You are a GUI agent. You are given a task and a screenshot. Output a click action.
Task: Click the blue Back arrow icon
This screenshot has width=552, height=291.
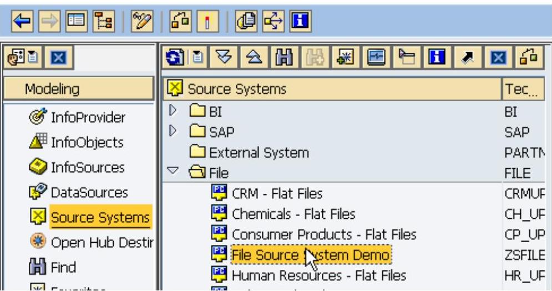[x=22, y=21]
